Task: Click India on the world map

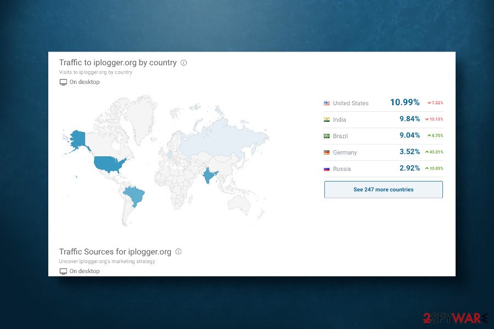Action: pos(209,175)
